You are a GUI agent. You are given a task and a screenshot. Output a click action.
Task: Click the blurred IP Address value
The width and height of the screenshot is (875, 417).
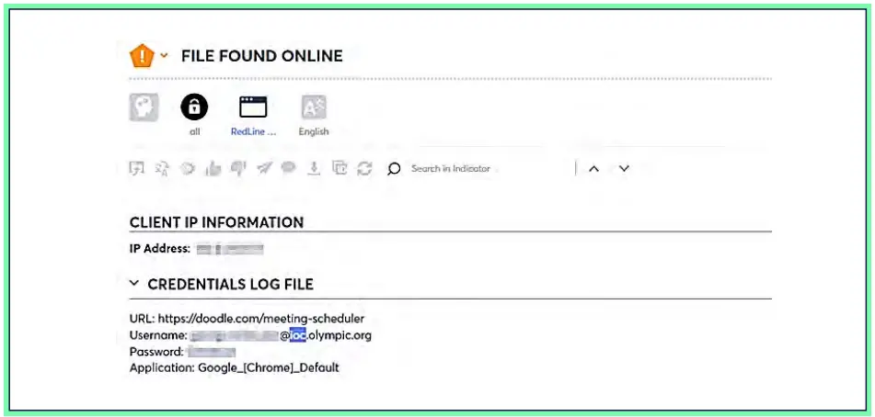pos(229,249)
